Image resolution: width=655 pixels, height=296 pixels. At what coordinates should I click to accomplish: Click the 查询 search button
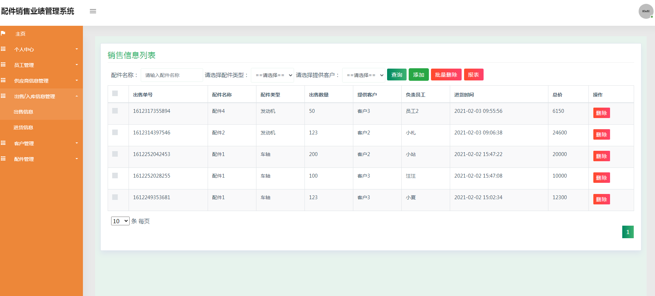pos(396,75)
